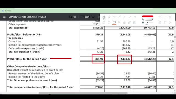Select the highlighter tool in annotation toolbar
176x99 pixels.
109,17
